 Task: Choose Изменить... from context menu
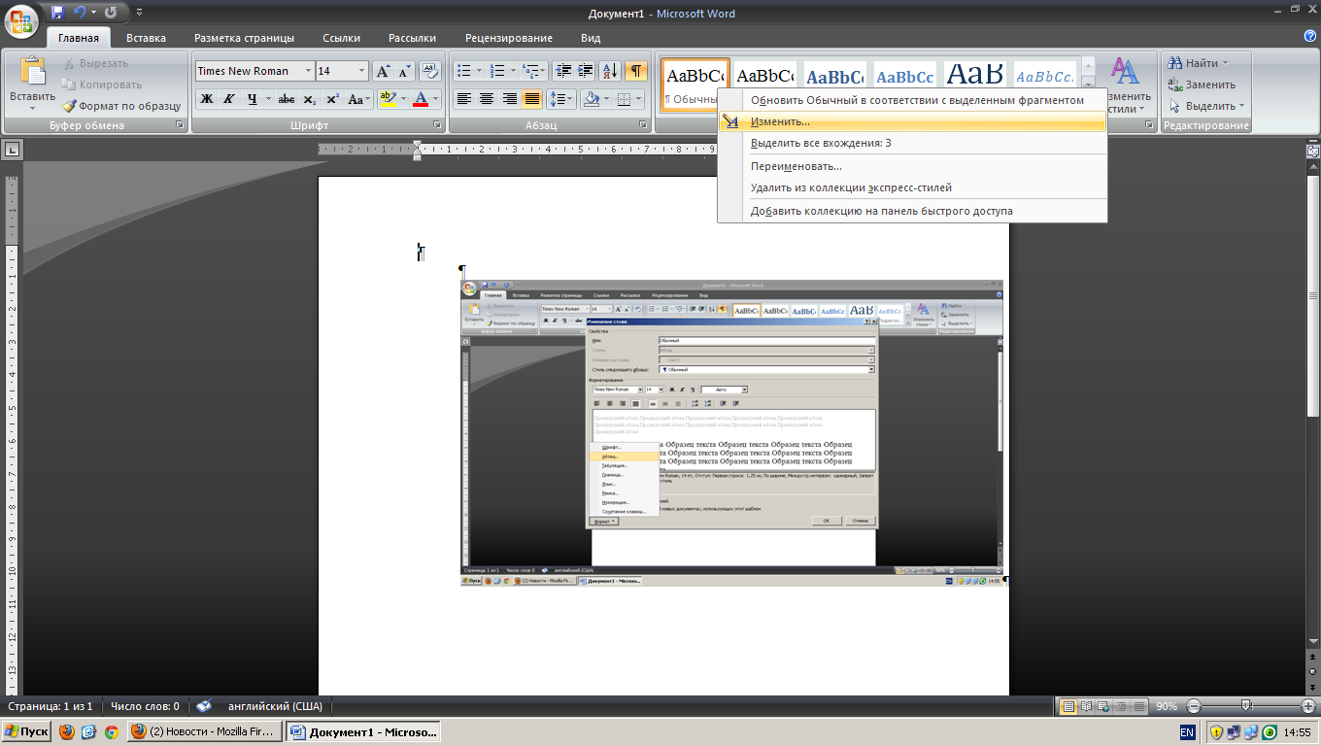click(913, 121)
